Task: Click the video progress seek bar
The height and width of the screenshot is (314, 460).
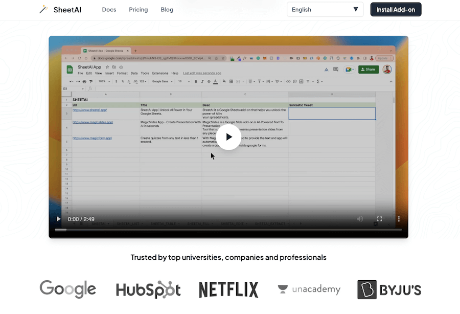Action: tap(228, 230)
